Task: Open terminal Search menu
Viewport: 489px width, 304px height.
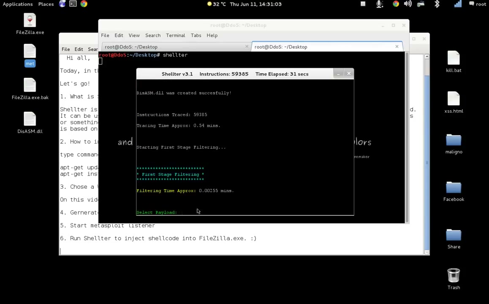Action: [x=153, y=35]
